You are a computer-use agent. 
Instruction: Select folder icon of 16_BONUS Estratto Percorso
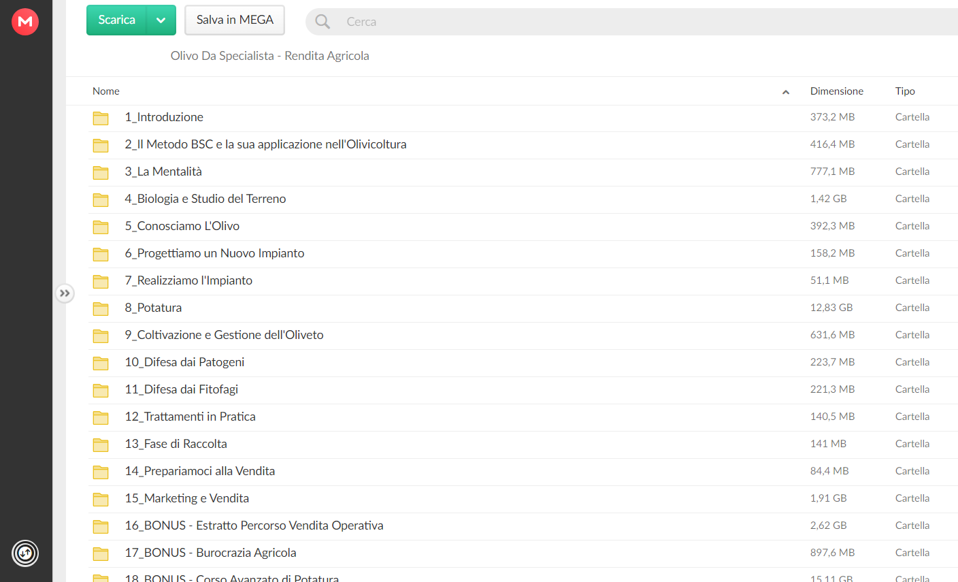[101, 526]
